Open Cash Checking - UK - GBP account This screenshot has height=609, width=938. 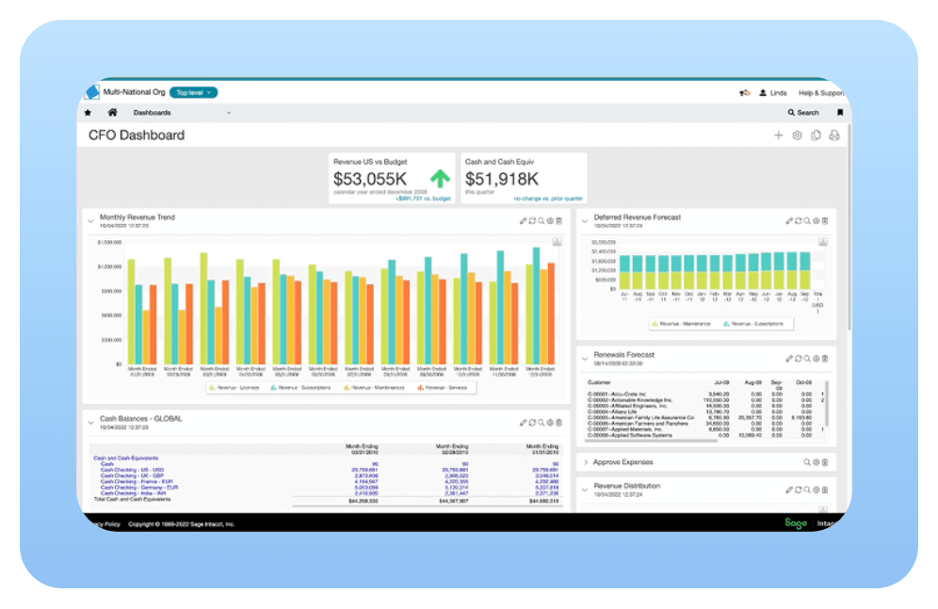pos(132,475)
